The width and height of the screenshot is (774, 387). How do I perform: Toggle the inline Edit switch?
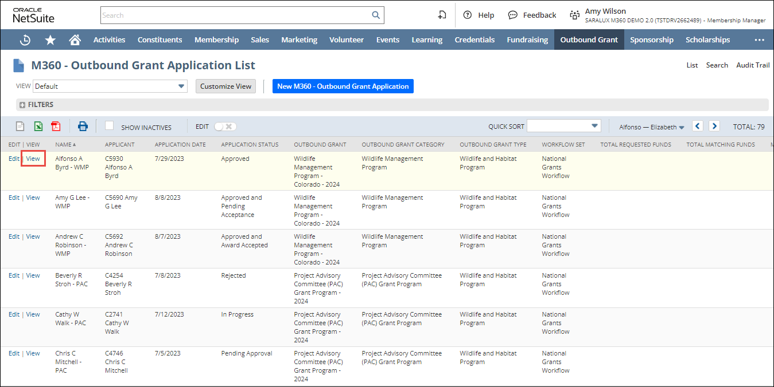225,127
